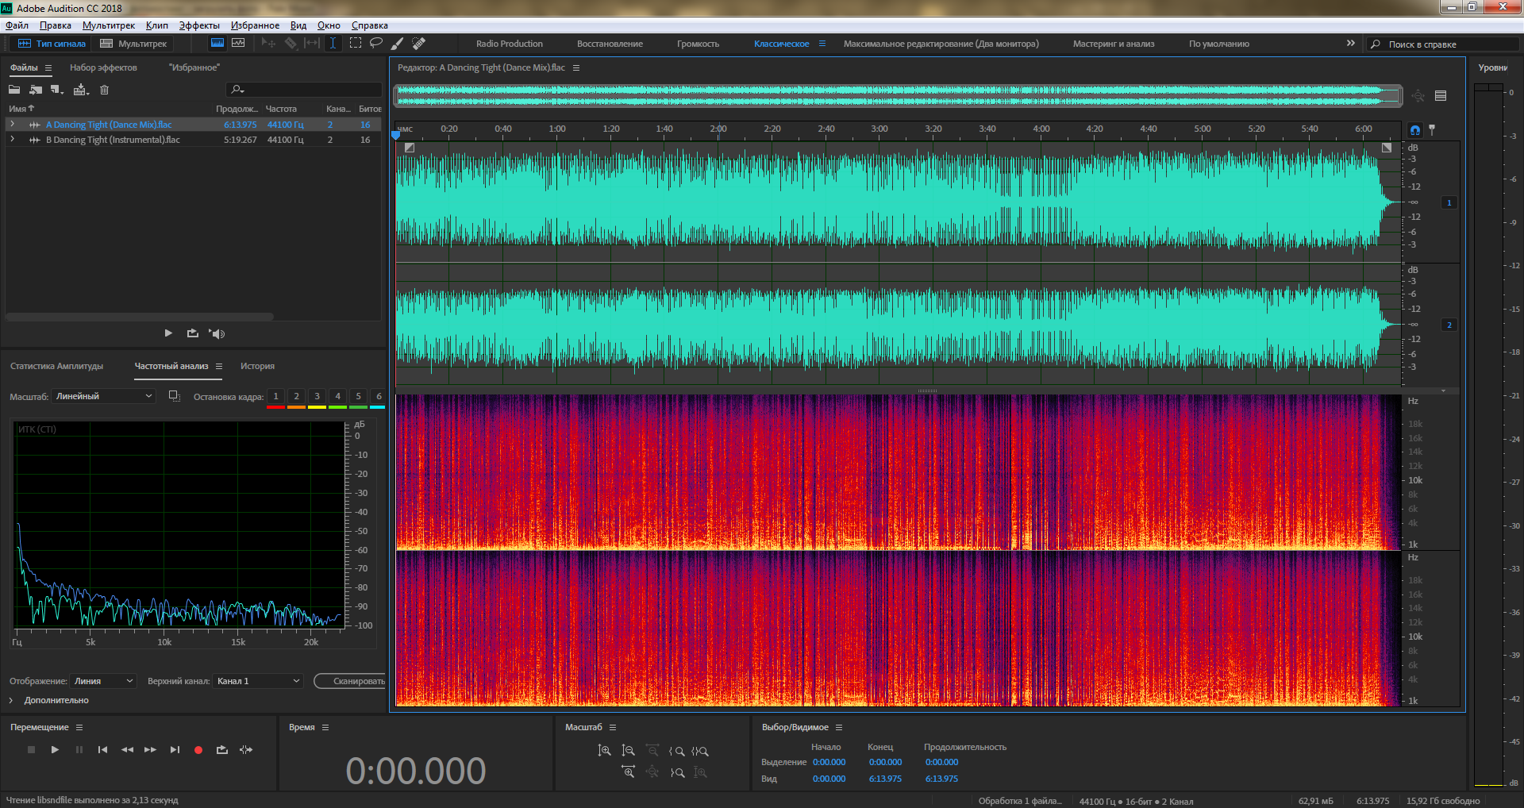
Task: Move playhead to previous marker
Action: tap(102, 749)
